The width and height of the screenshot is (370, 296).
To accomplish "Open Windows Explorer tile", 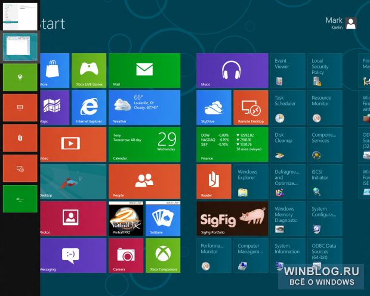I will coord(251,181).
